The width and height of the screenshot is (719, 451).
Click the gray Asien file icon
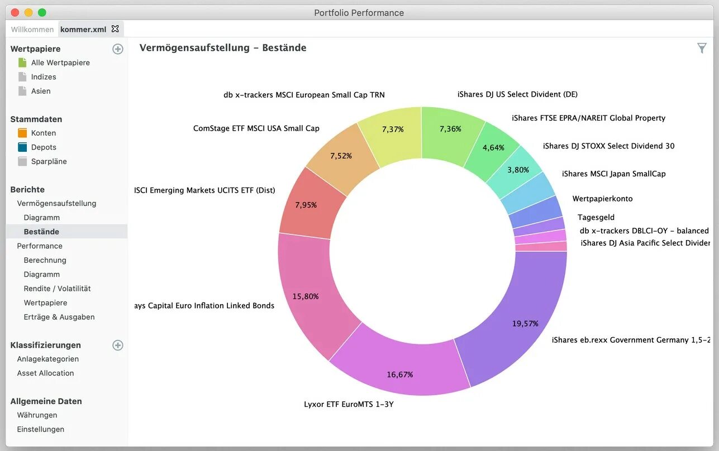[x=22, y=90]
